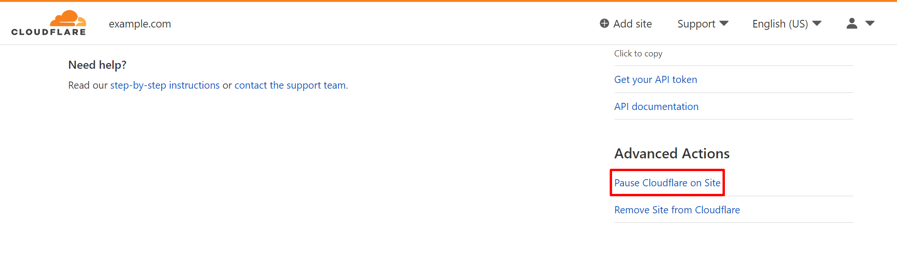The width and height of the screenshot is (897, 265).
Task: Click the CLOUDFLARE wordmark under the cloud
Action: tap(48, 32)
